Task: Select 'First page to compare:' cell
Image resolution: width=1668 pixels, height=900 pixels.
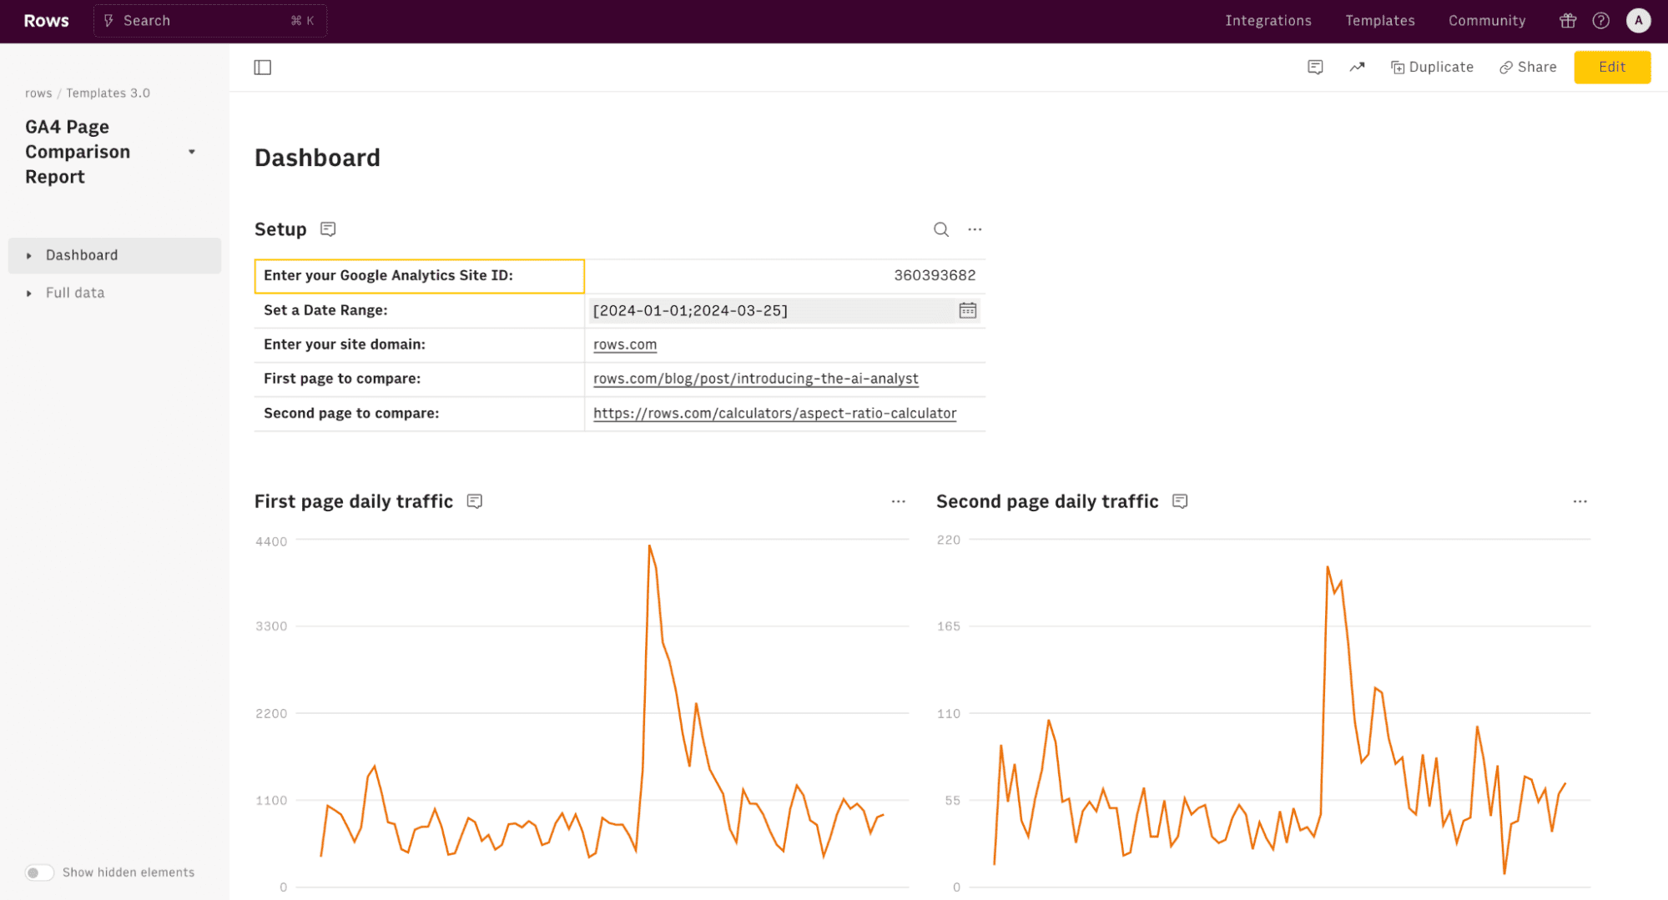Action: 419,379
